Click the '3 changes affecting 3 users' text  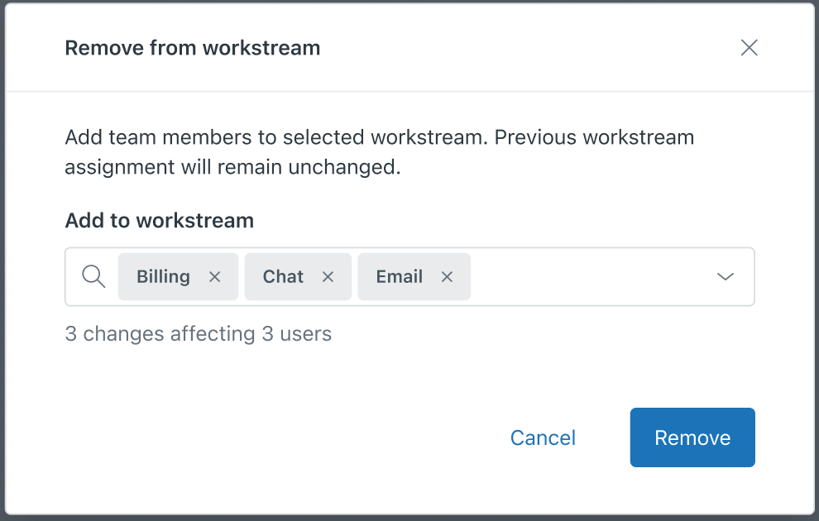[198, 334]
